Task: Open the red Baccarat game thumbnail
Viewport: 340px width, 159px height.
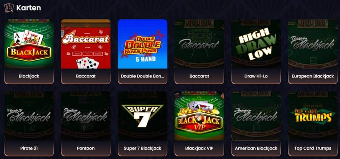Action: coord(86,44)
